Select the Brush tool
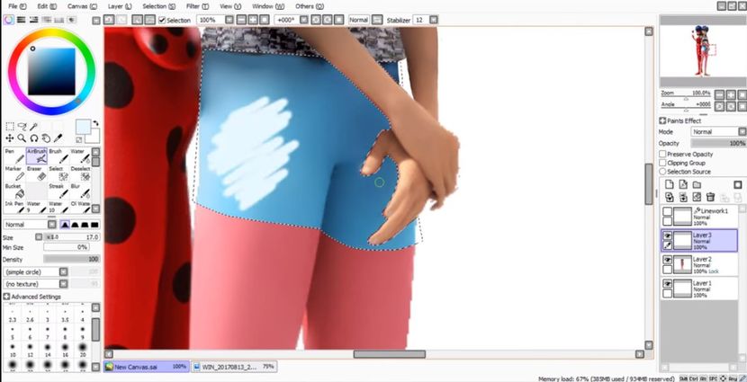 click(x=58, y=155)
